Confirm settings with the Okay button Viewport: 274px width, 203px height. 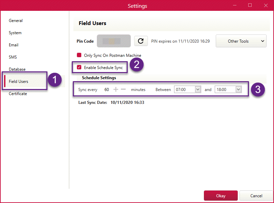(x=220, y=196)
